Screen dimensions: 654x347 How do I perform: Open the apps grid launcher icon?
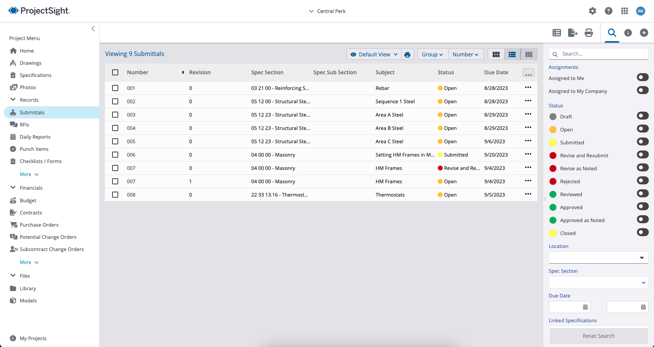pos(625,11)
